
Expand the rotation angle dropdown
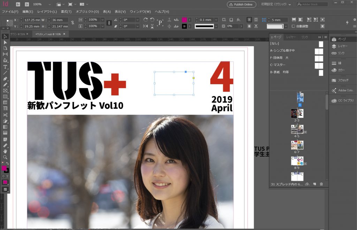(137, 20)
